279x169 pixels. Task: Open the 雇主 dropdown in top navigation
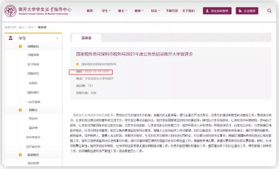(122, 11)
